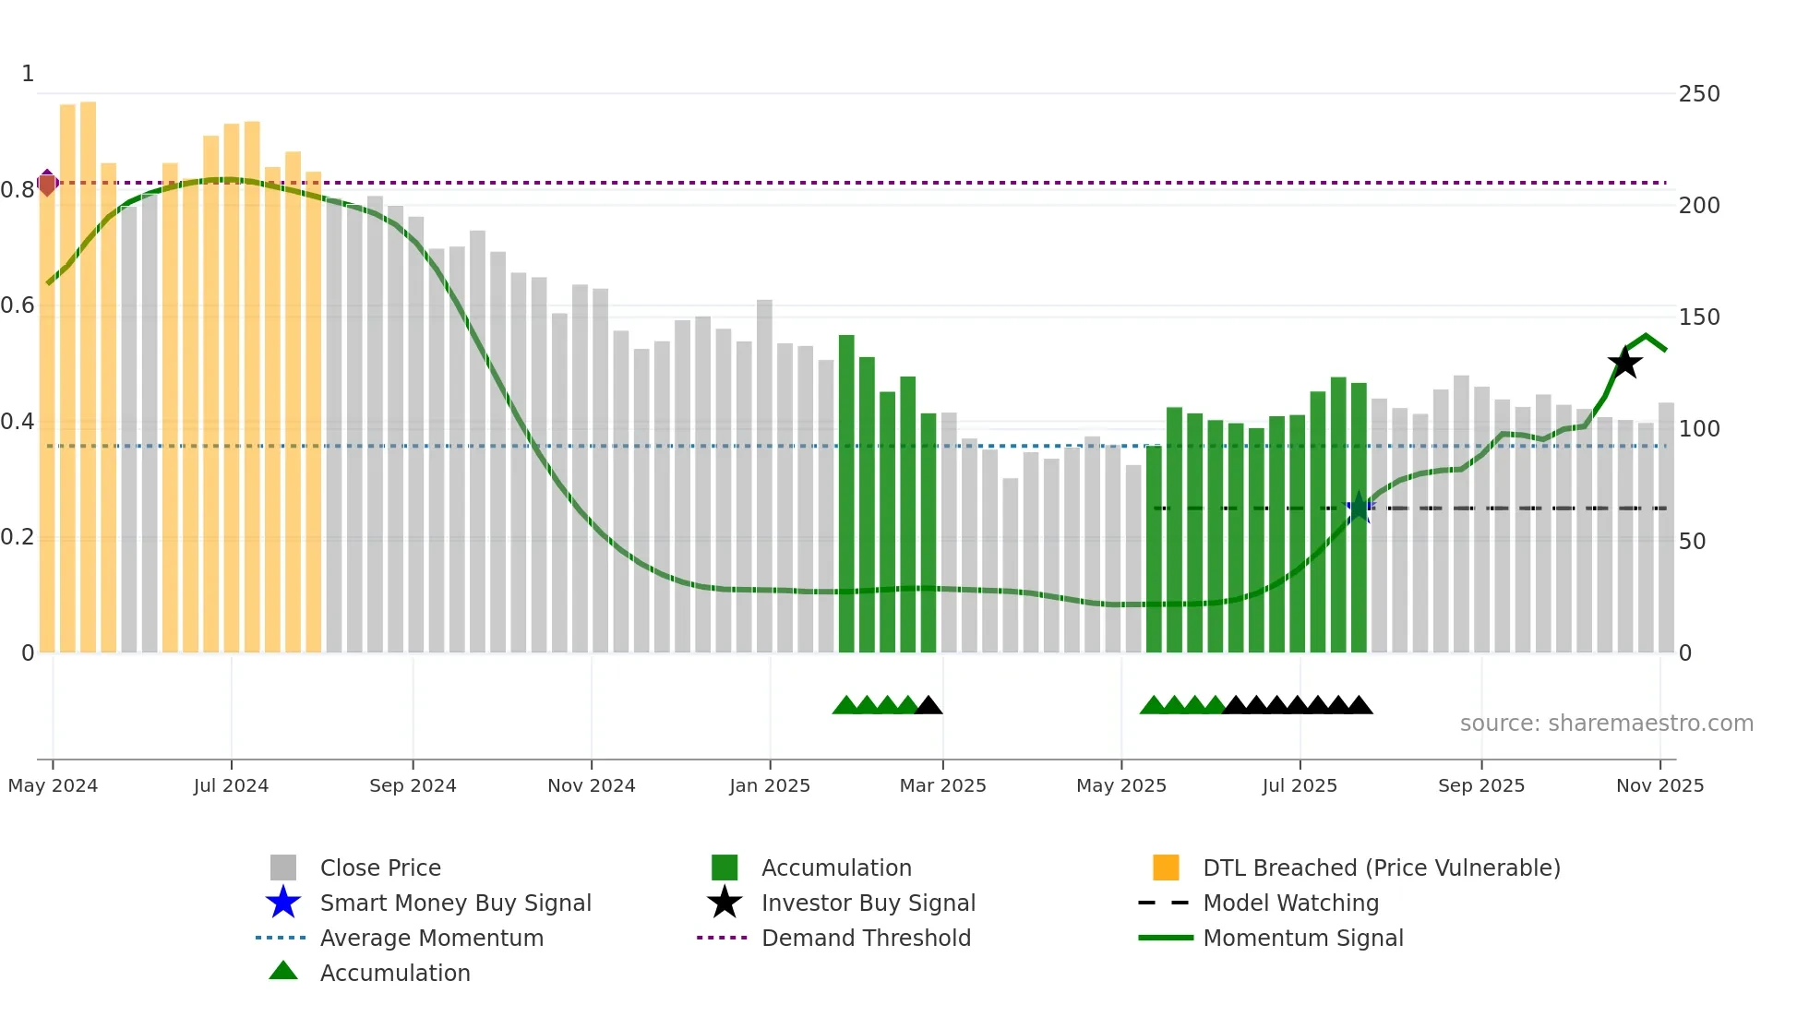Click the green Momentum Signal legend line sample
Viewport: 1809px width, 1017px height.
click(x=1165, y=938)
